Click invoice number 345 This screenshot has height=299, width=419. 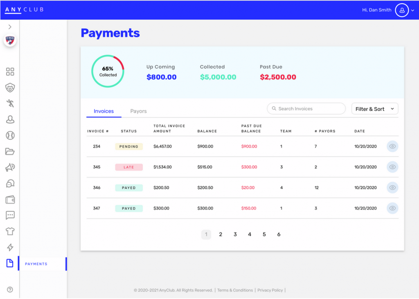click(97, 167)
